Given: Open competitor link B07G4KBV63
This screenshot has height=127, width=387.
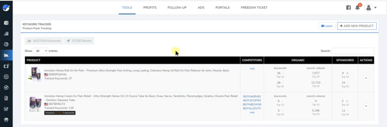Looking at the screenshot, I should 252,96.
